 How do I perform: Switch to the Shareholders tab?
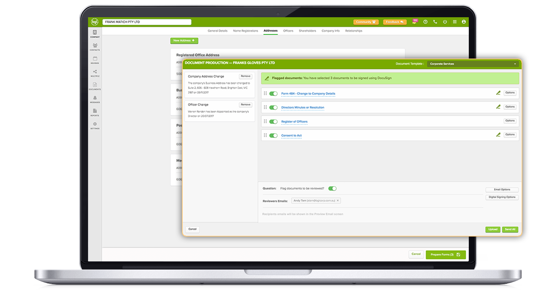pos(307,31)
